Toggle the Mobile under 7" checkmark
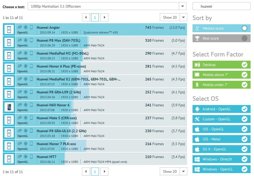The width and height of the screenshot is (254, 176). coord(245,85)
